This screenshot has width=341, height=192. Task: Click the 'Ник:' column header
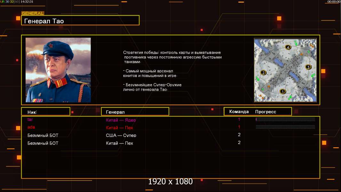[x=46, y=112]
